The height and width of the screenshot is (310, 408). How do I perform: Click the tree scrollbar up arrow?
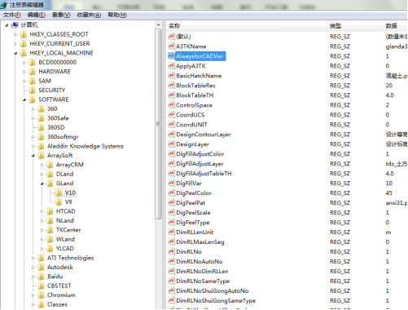pyautogui.click(x=159, y=25)
